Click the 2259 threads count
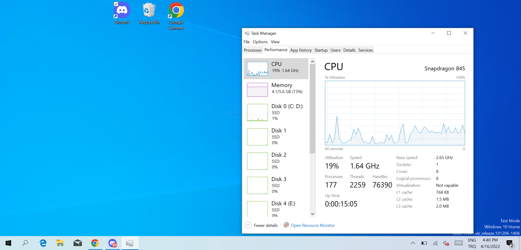This screenshot has height=250, width=521. 357,185
